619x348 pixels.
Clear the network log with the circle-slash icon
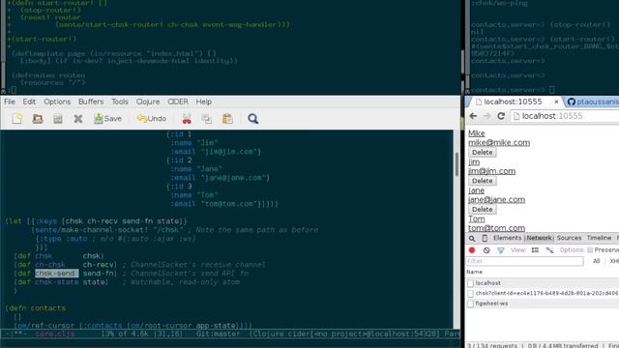[x=486, y=250]
